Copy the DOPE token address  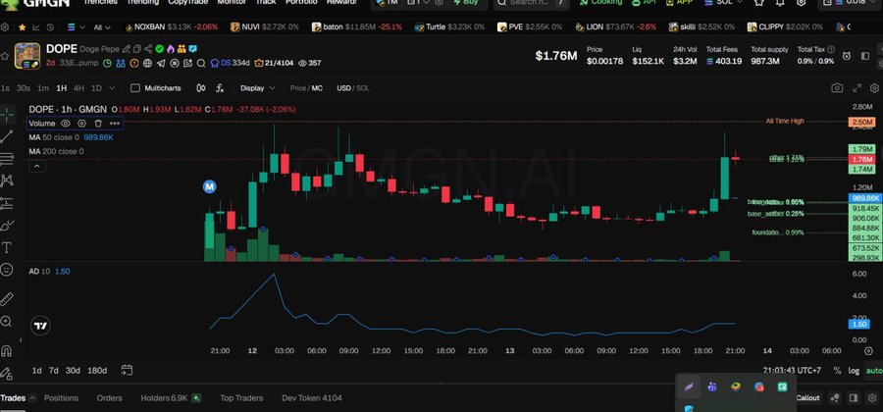(136, 49)
